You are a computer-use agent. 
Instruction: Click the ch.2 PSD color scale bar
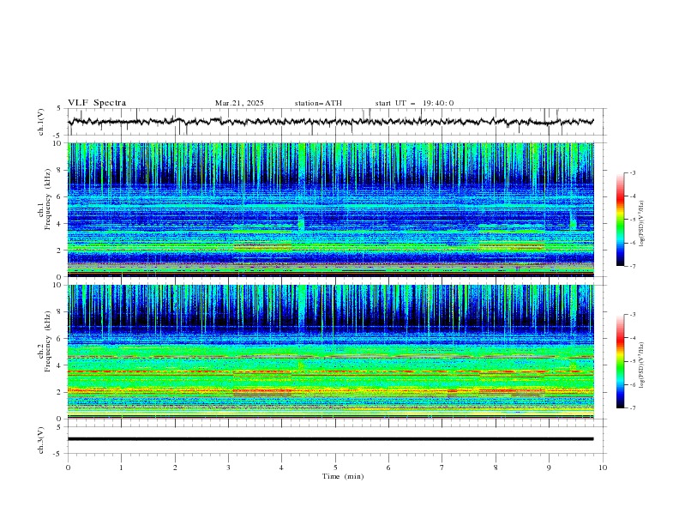pyautogui.click(x=620, y=361)
